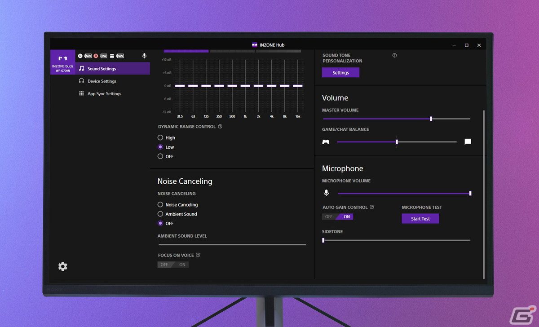Click the microphone icon beside Microphone Volume
539x327 pixels.
(x=327, y=193)
